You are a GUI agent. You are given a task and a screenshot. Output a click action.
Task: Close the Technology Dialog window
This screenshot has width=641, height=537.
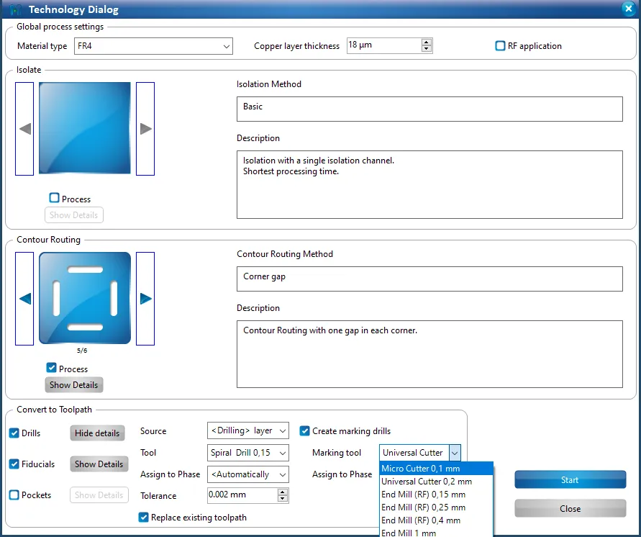click(x=629, y=9)
